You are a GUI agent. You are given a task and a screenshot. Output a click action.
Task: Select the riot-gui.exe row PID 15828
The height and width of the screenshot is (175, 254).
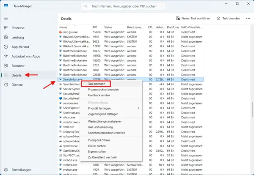(x=131, y=32)
